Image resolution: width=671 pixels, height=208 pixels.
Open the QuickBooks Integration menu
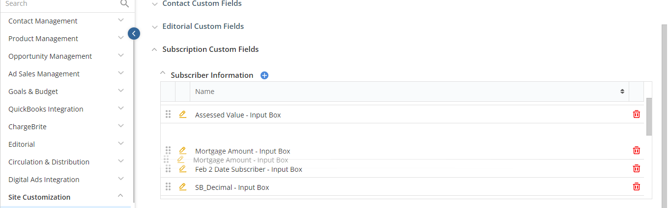pos(66,109)
